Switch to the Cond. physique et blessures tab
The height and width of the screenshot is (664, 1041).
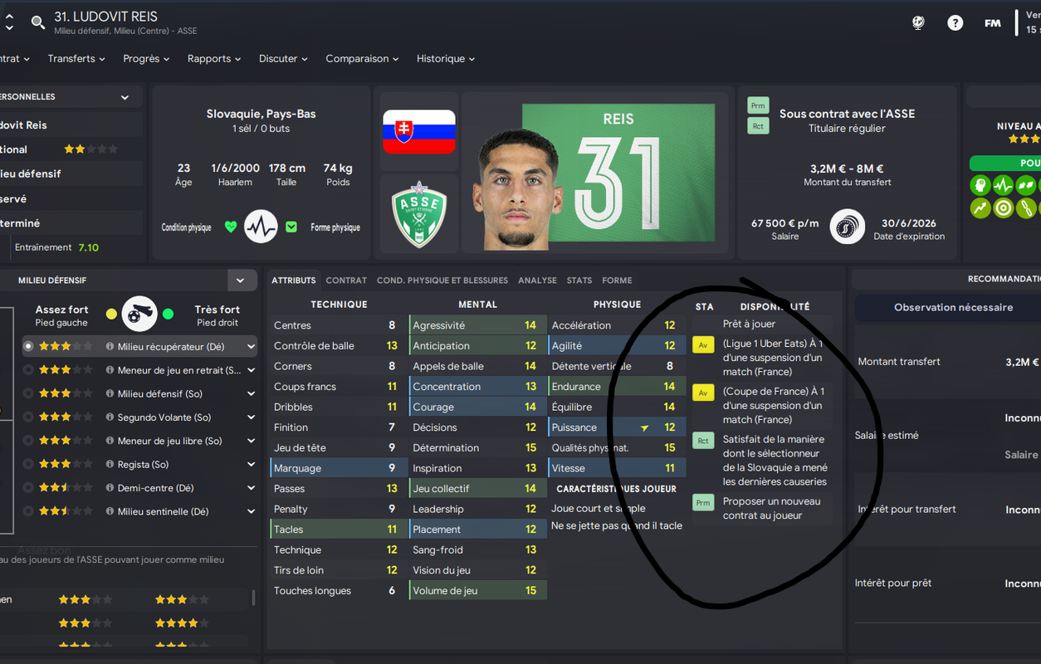[442, 281]
